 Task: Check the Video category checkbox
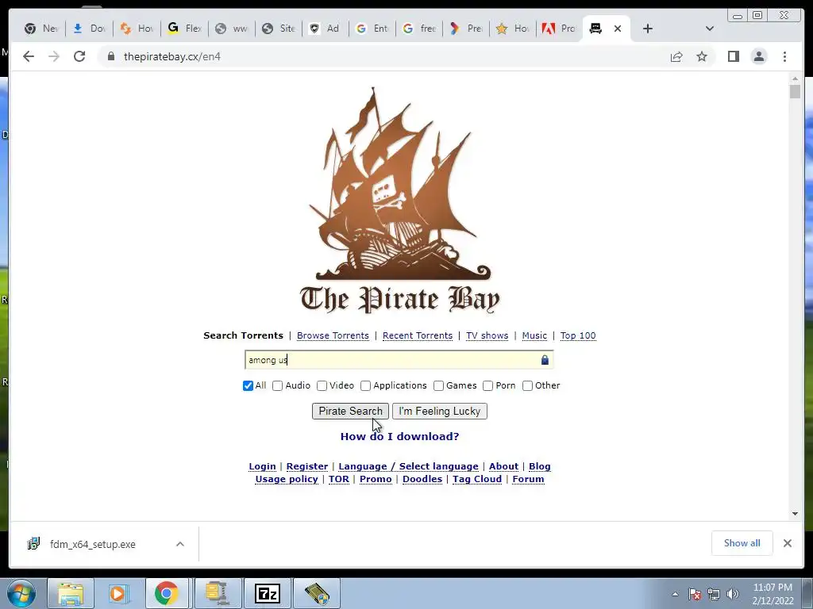pos(322,386)
